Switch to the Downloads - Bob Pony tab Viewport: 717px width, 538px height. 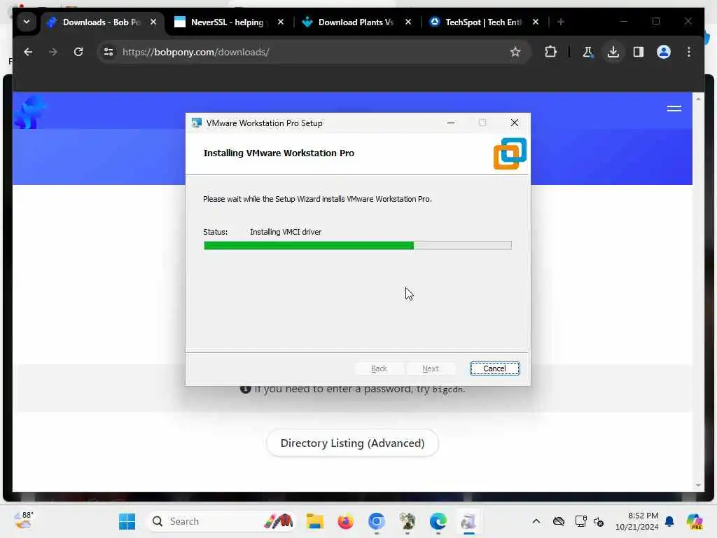pos(103,22)
